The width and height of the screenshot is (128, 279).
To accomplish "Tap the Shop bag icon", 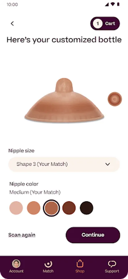I will pos(80,264).
